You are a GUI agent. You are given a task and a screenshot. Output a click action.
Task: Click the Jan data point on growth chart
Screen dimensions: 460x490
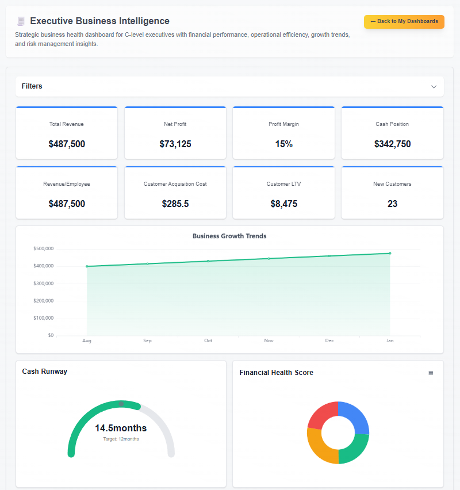coord(390,254)
